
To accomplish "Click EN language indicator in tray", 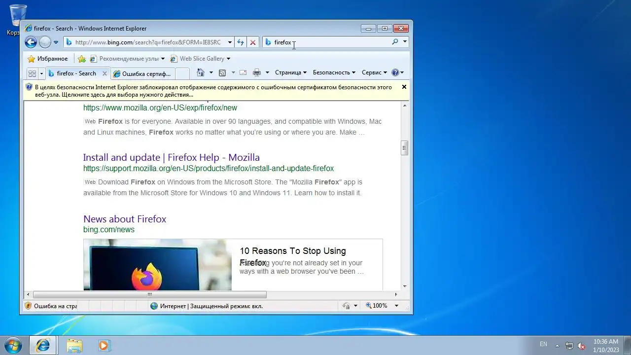I will click(543, 344).
